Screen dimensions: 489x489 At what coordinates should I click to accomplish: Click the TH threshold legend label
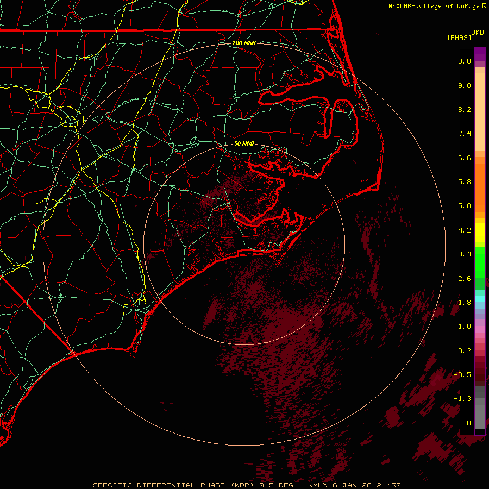[467, 423]
